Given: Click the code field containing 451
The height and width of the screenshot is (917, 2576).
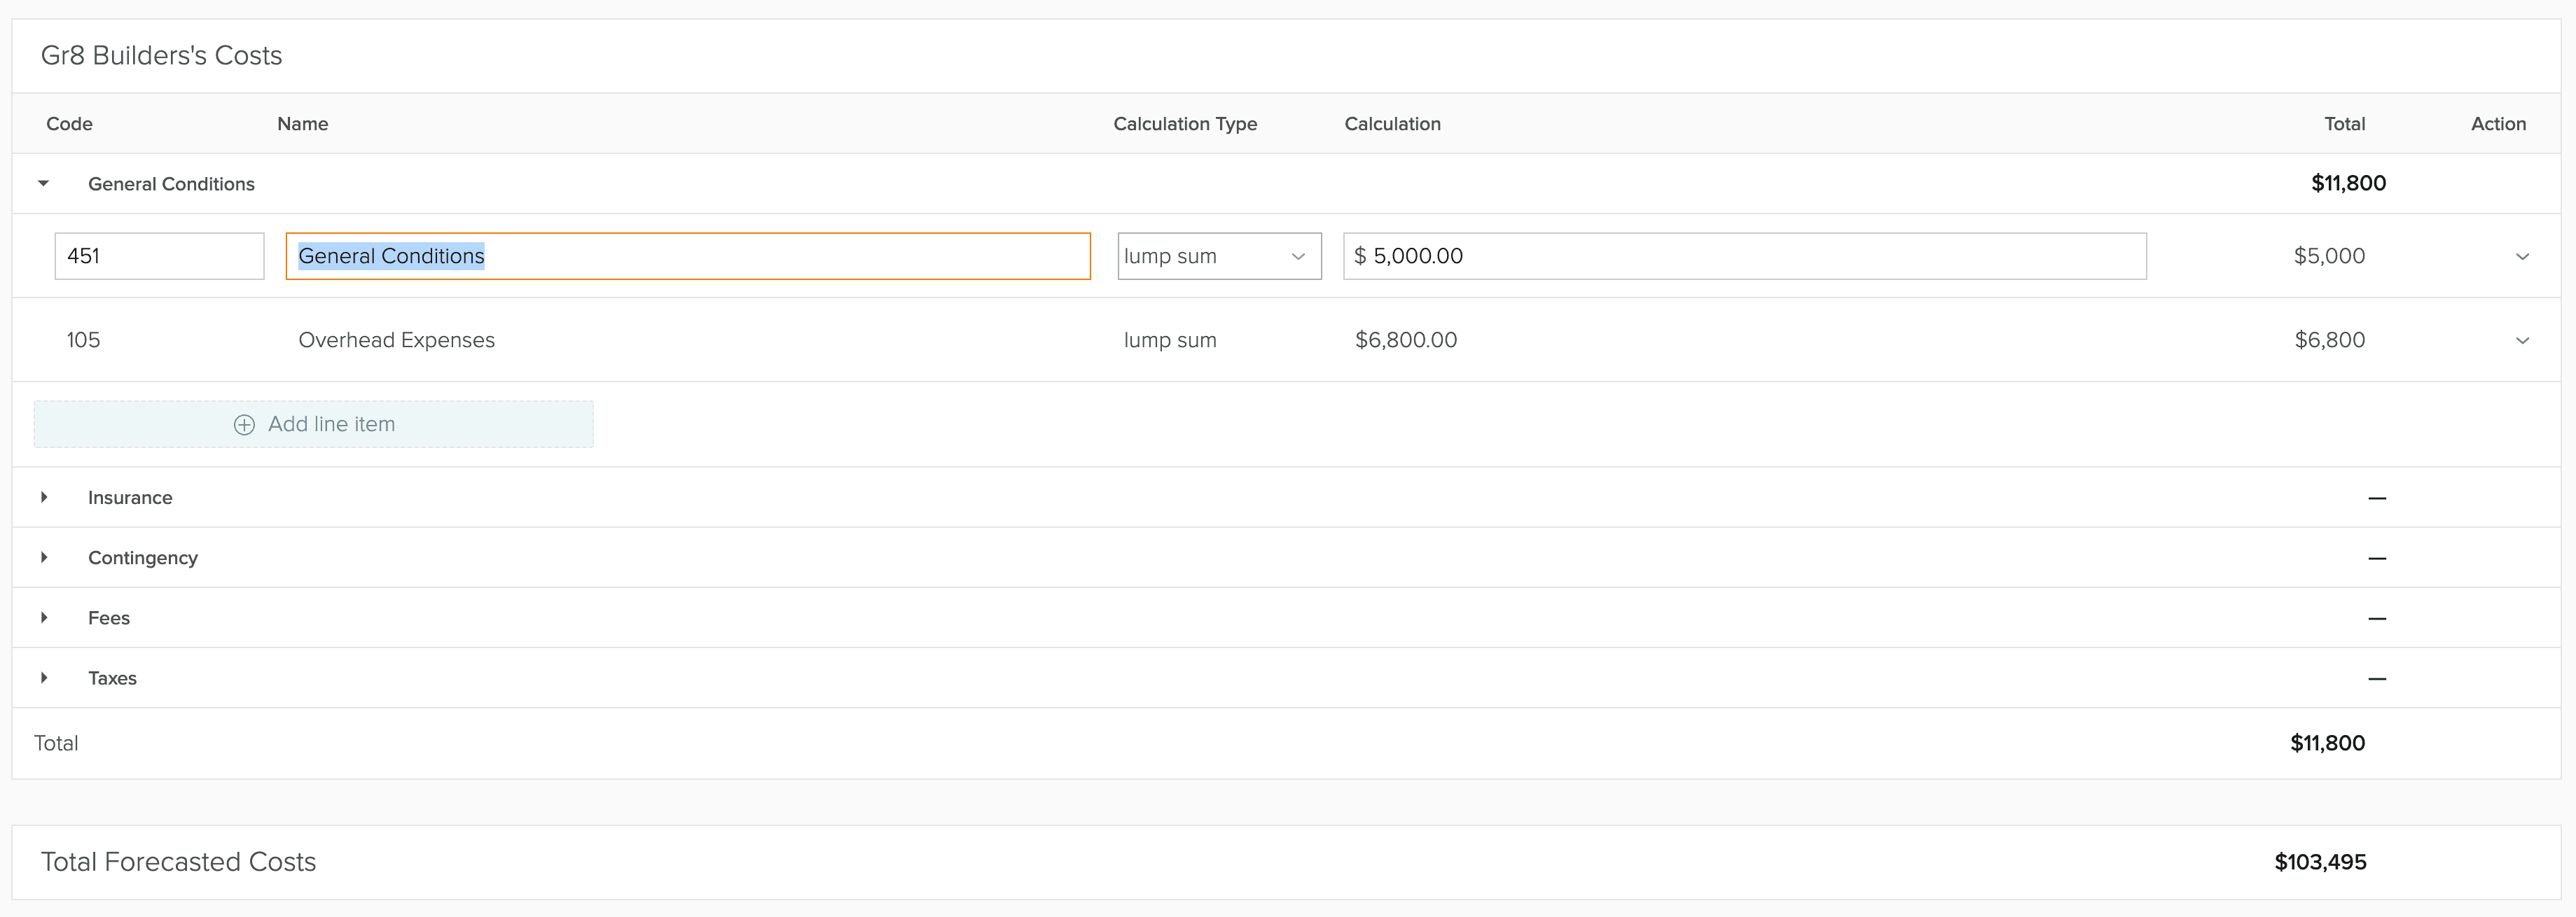Looking at the screenshot, I should [x=159, y=256].
